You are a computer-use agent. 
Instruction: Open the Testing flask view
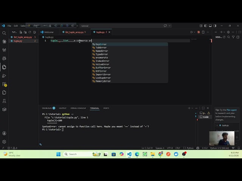[4, 101]
